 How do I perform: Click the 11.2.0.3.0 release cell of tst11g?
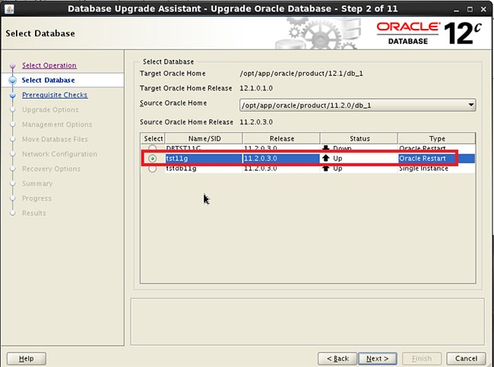281,159
